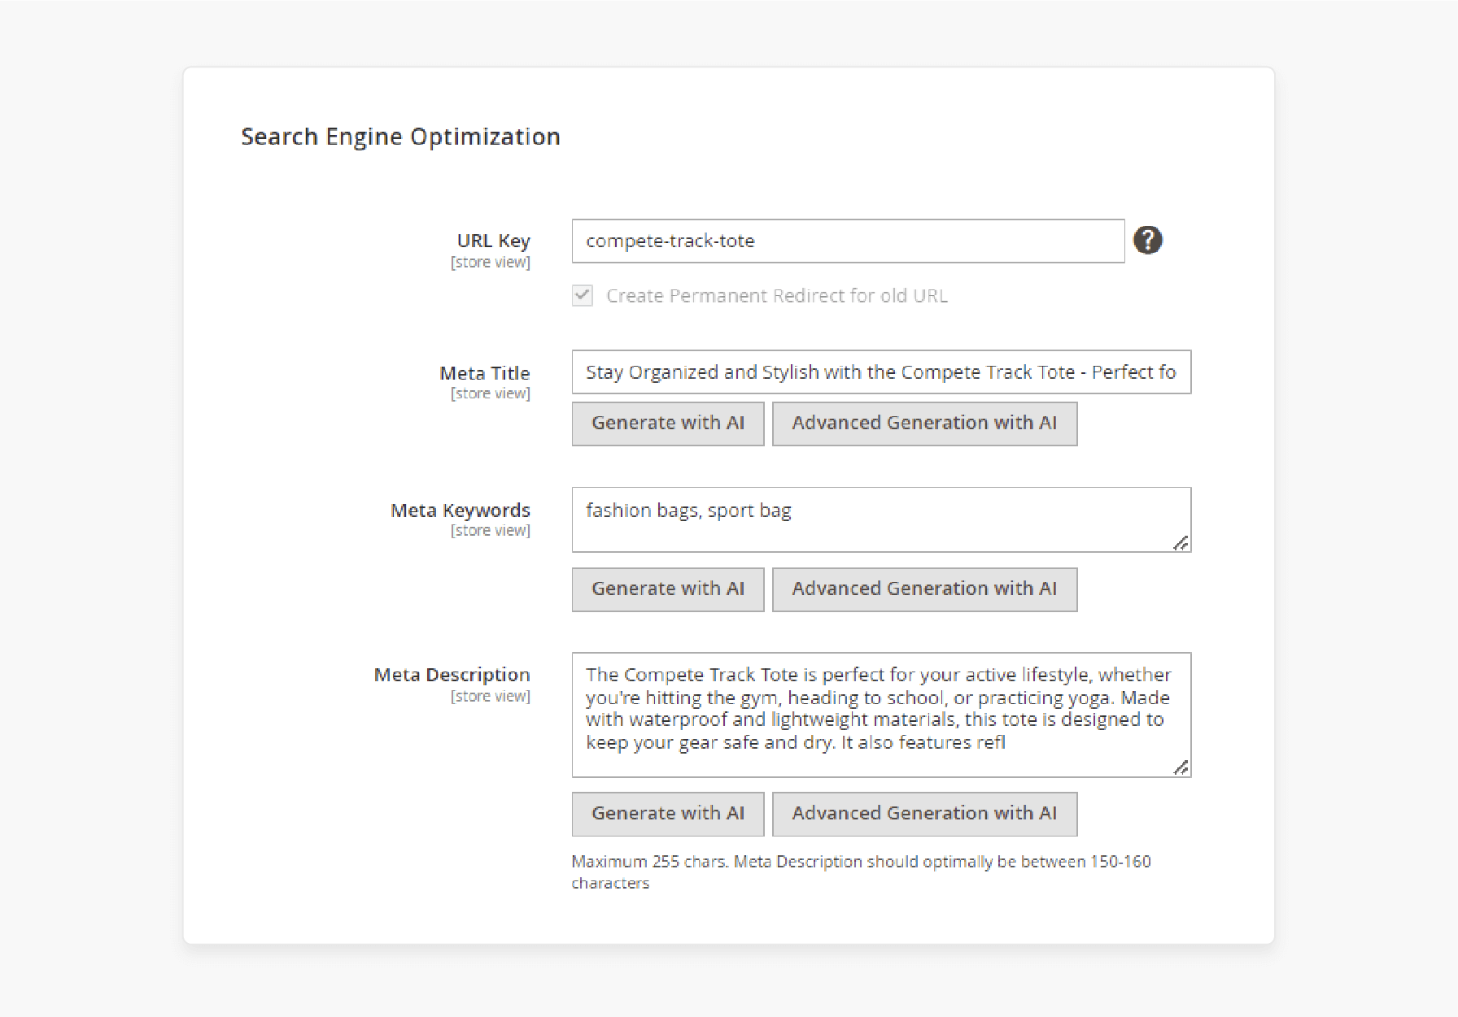Click Generate with AI under Meta Description
Viewport: 1458px width, 1017px height.
[x=668, y=814]
